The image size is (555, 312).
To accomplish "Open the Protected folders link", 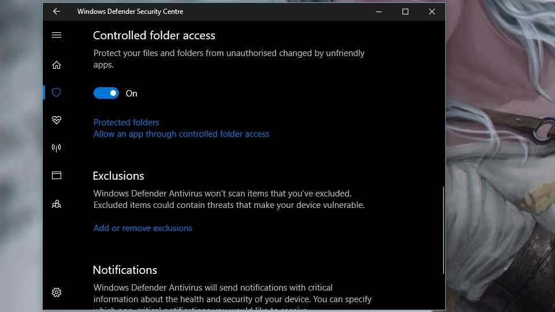I will point(126,122).
